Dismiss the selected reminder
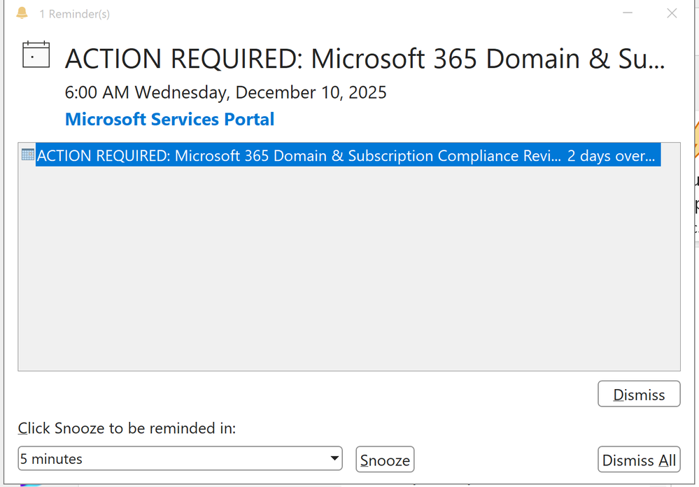Image resolution: width=699 pixels, height=487 pixels. tap(639, 395)
